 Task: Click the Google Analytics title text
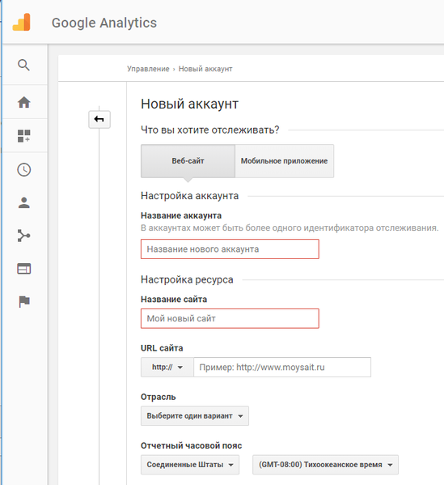[x=104, y=23]
